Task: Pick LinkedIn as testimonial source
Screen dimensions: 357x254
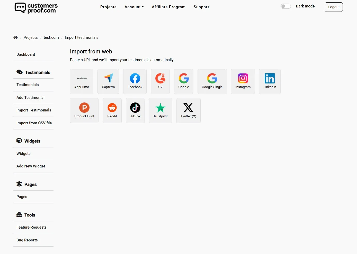Action: click(x=270, y=81)
